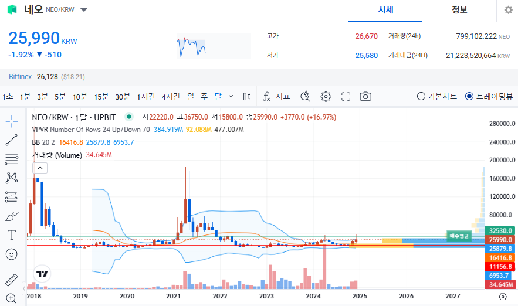518x306 pixels.
Task: Switch to the 시세 tab
Action: click(x=385, y=10)
